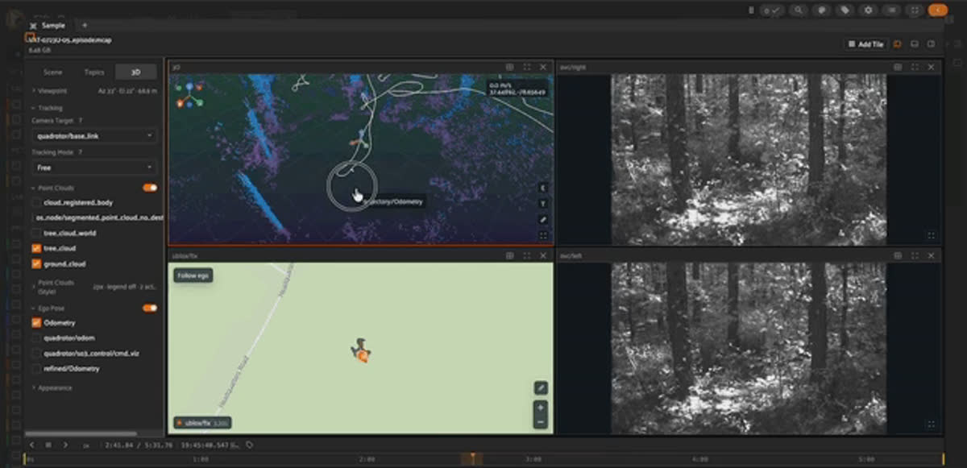Enable quadrotor/odom checkbox
The height and width of the screenshot is (468, 967).
click(x=36, y=338)
